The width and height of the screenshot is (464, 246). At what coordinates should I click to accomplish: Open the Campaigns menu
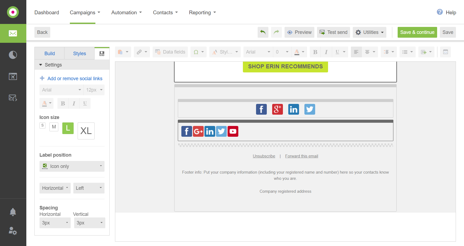click(85, 12)
